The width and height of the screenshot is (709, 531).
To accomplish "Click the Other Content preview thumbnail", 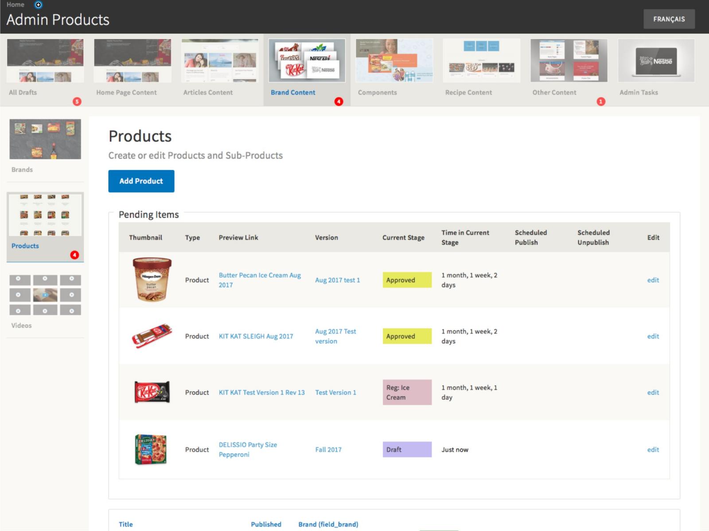I will tap(569, 61).
